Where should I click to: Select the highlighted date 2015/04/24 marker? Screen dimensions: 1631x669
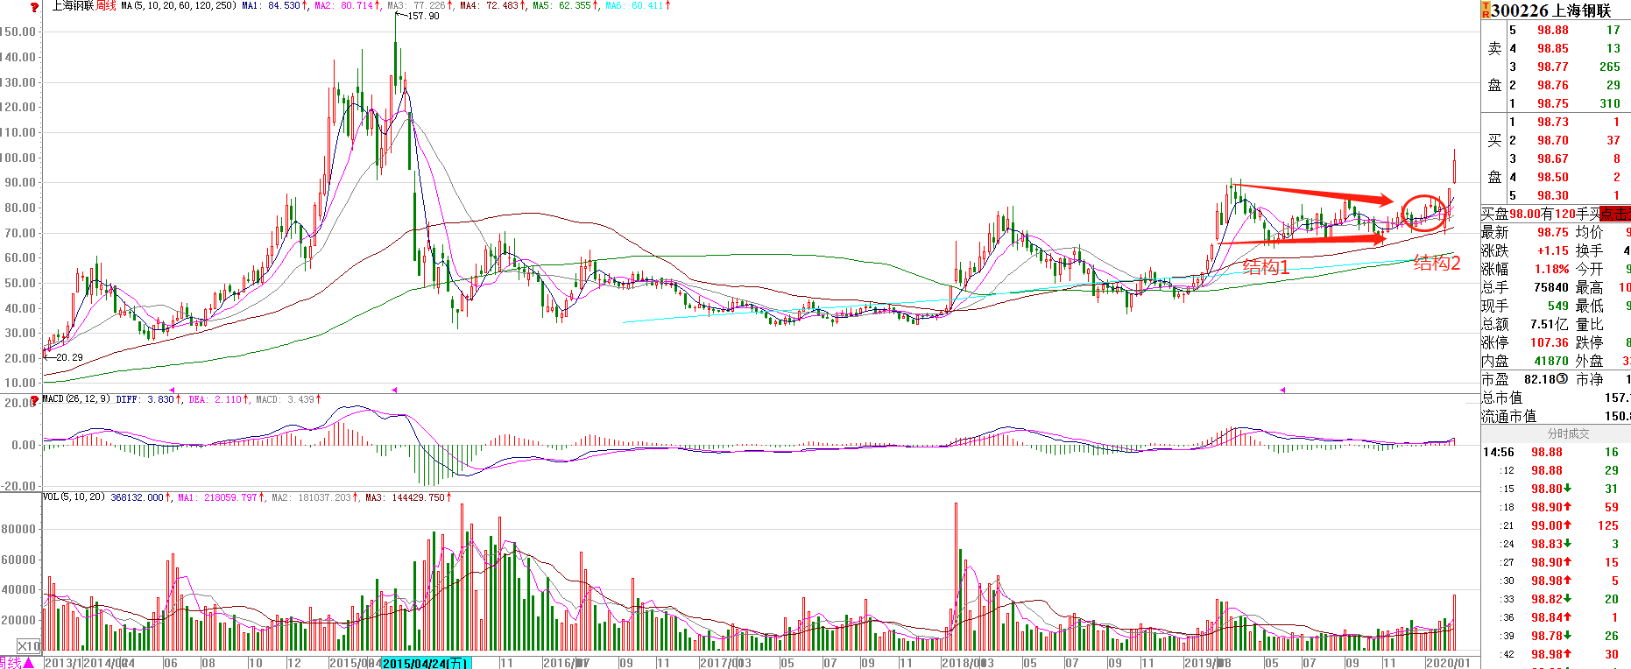pyautogui.click(x=427, y=663)
